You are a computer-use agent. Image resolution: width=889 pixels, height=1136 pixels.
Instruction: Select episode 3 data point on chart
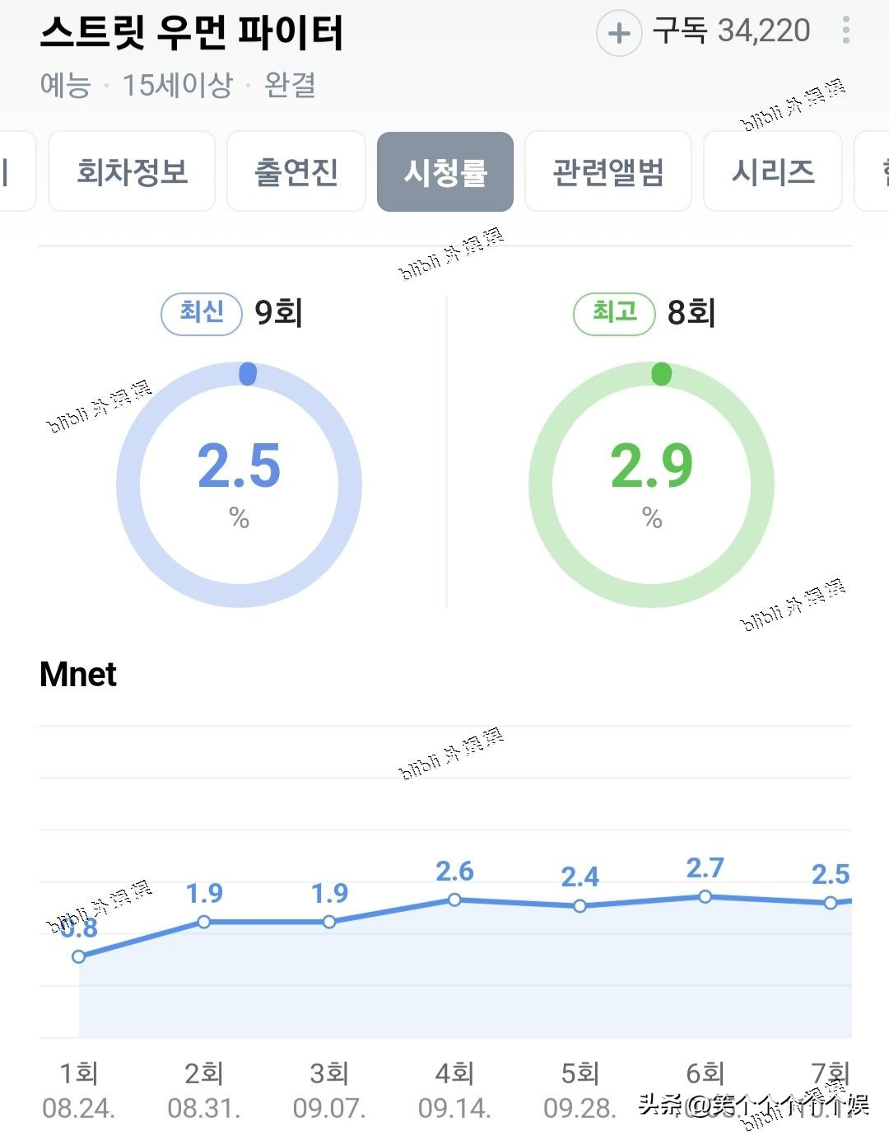tap(329, 922)
